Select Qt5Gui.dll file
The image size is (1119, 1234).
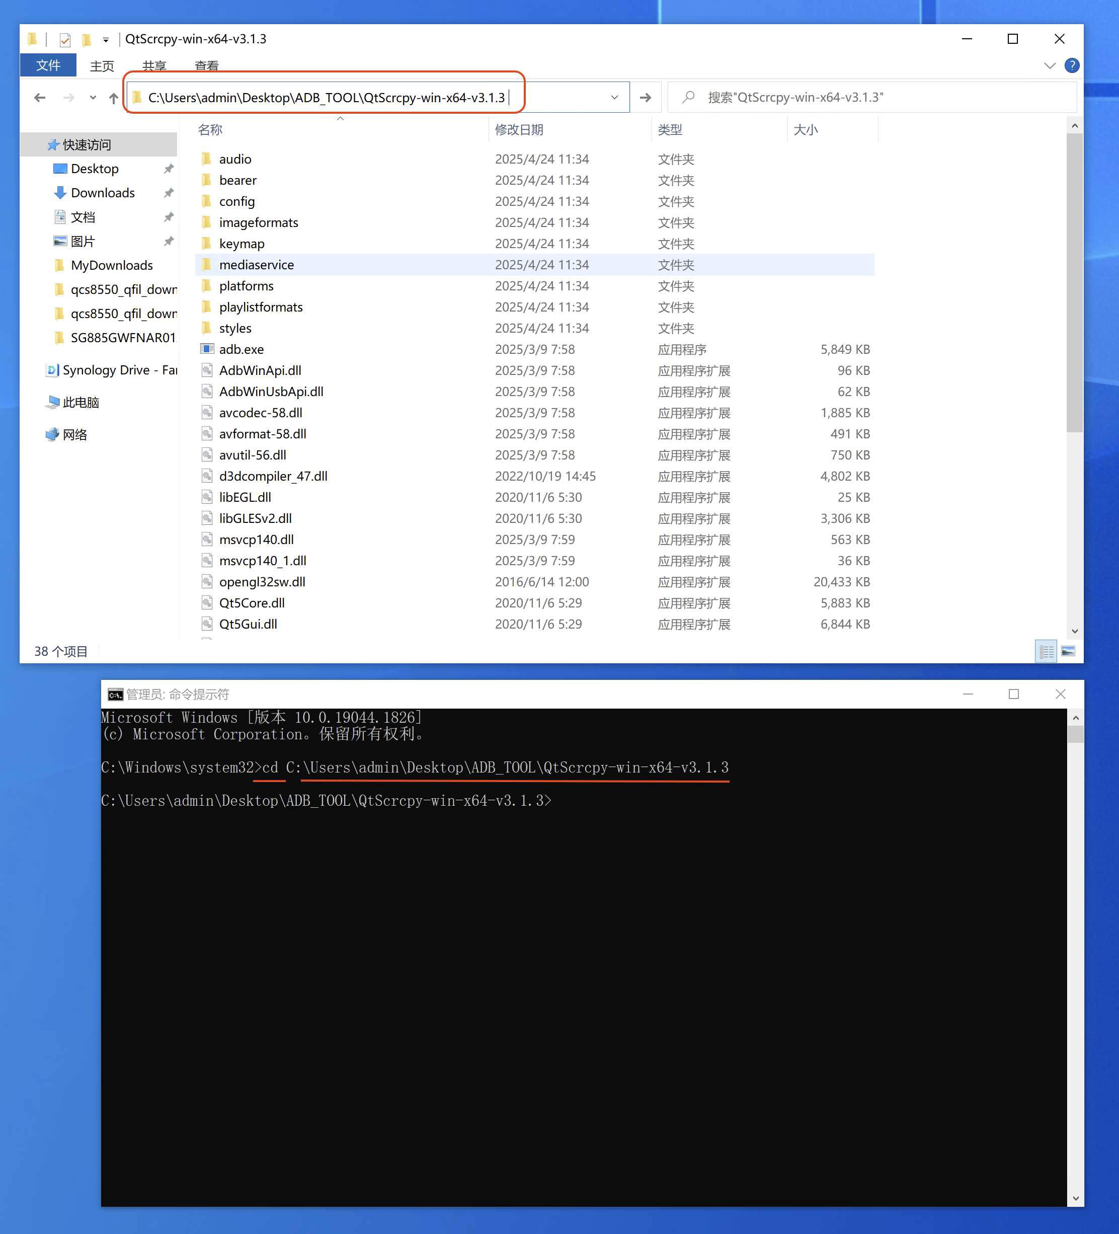[248, 624]
